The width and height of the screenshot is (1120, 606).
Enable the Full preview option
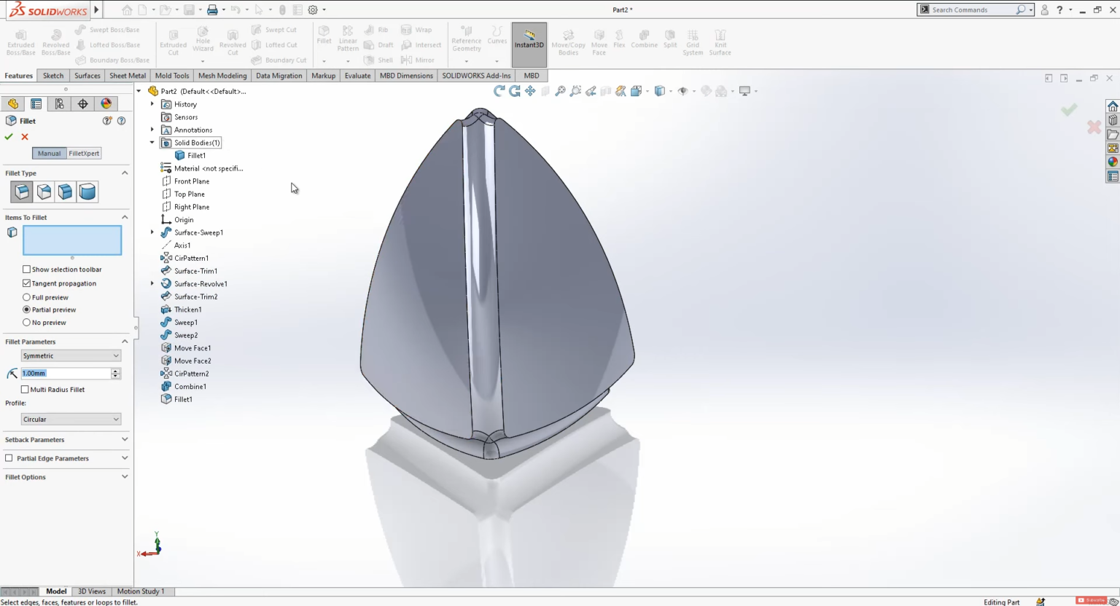26,296
